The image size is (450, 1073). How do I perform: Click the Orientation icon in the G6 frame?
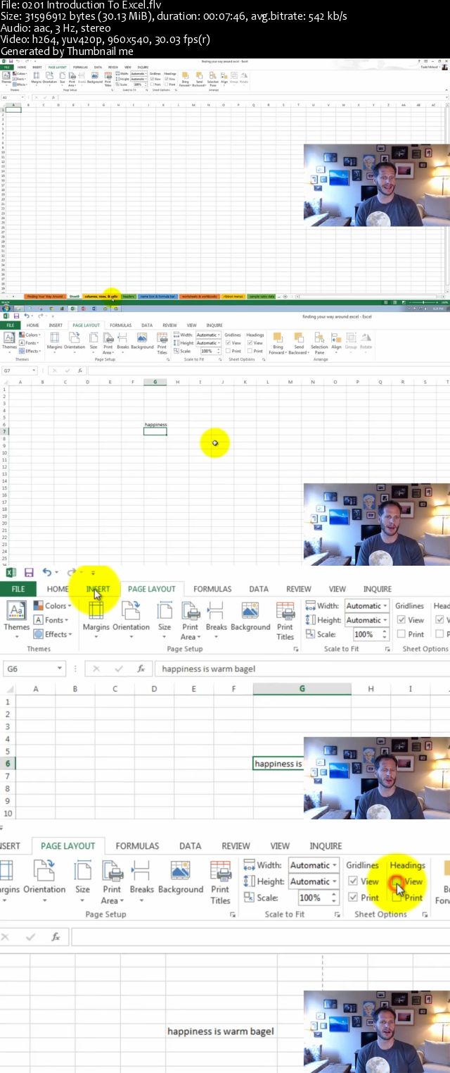coord(131,610)
